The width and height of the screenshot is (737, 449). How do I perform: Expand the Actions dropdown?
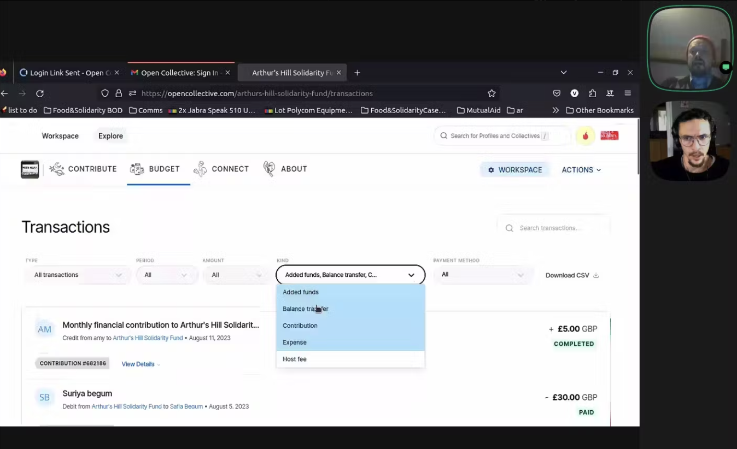coord(581,170)
